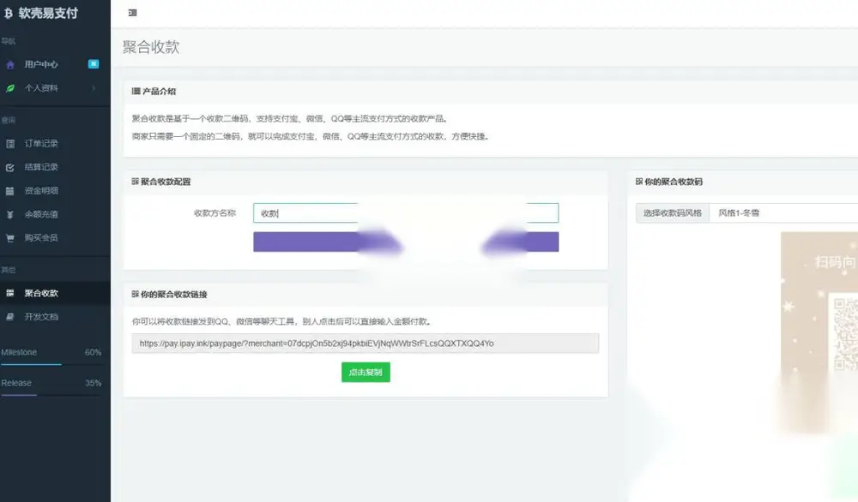Click the QR code poster thumbnail
Image resolution: width=858 pixels, height=502 pixels.
pyautogui.click(x=819, y=333)
